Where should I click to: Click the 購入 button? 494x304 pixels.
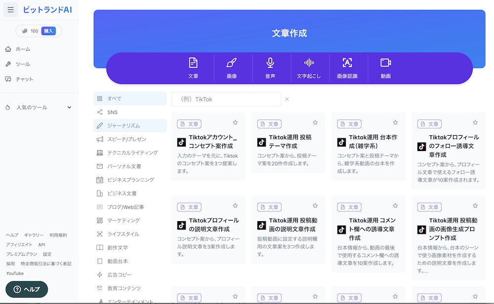48,31
